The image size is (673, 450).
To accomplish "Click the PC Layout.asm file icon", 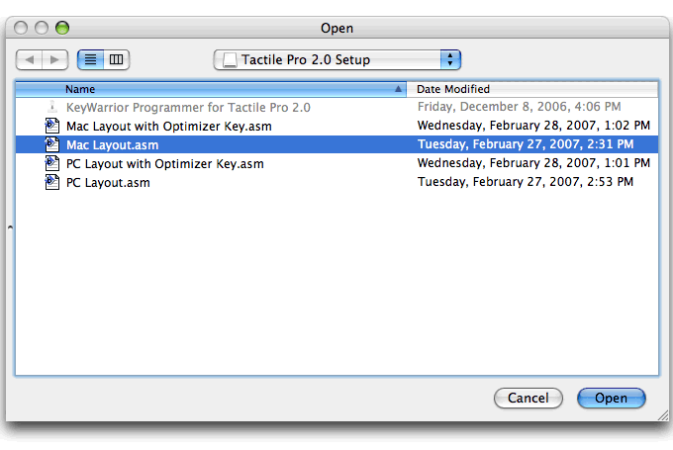I will 51,182.
